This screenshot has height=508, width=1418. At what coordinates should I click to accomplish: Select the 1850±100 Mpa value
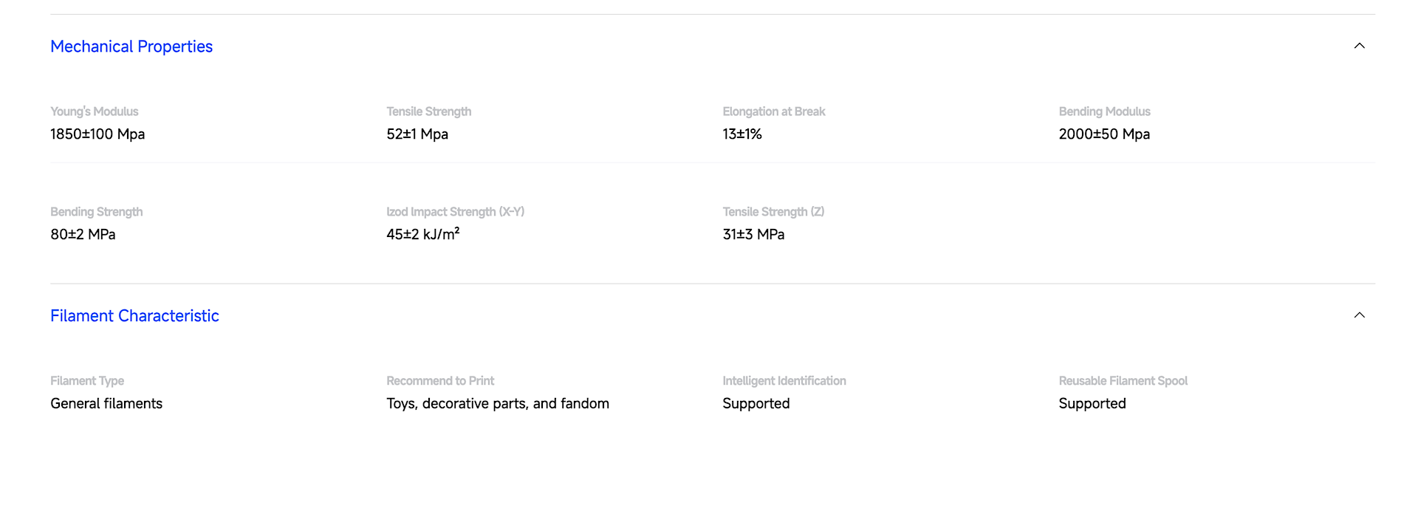click(97, 134)
